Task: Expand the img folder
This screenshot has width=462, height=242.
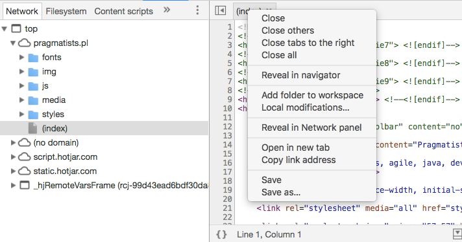Action: click(x=21, y=71)
